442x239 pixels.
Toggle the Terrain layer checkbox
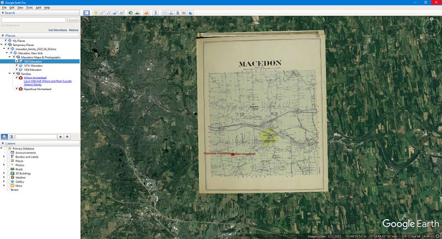coord(7,189)
